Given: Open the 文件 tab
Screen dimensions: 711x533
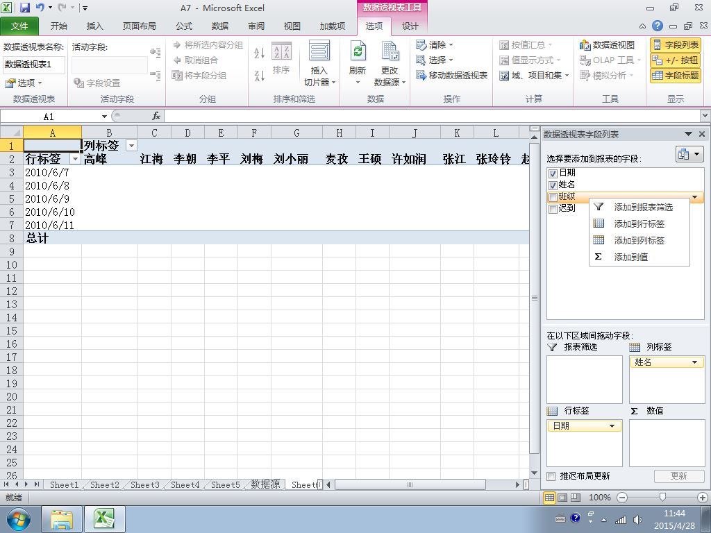Looking at the screenshot, I should point(19,26).
